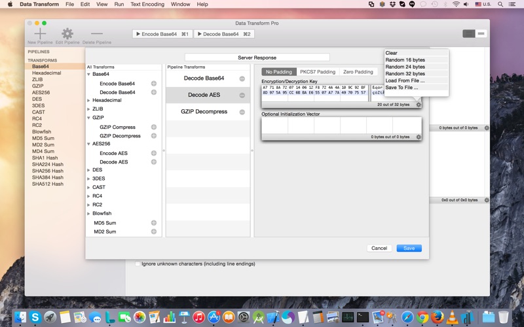Select Zero Padding option
Screen dimensions: 524x327
(358, 72)
